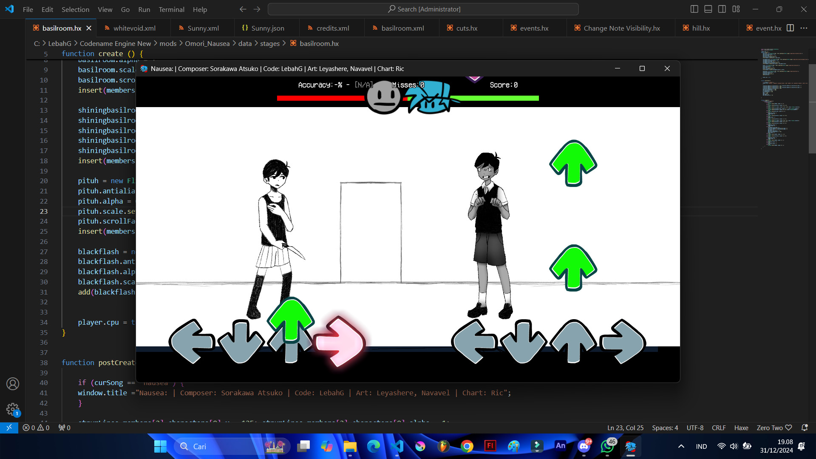
Task: Launch Microsoft Edge from the taskbar
Action: pyautogui.click(x=373, y=446)
